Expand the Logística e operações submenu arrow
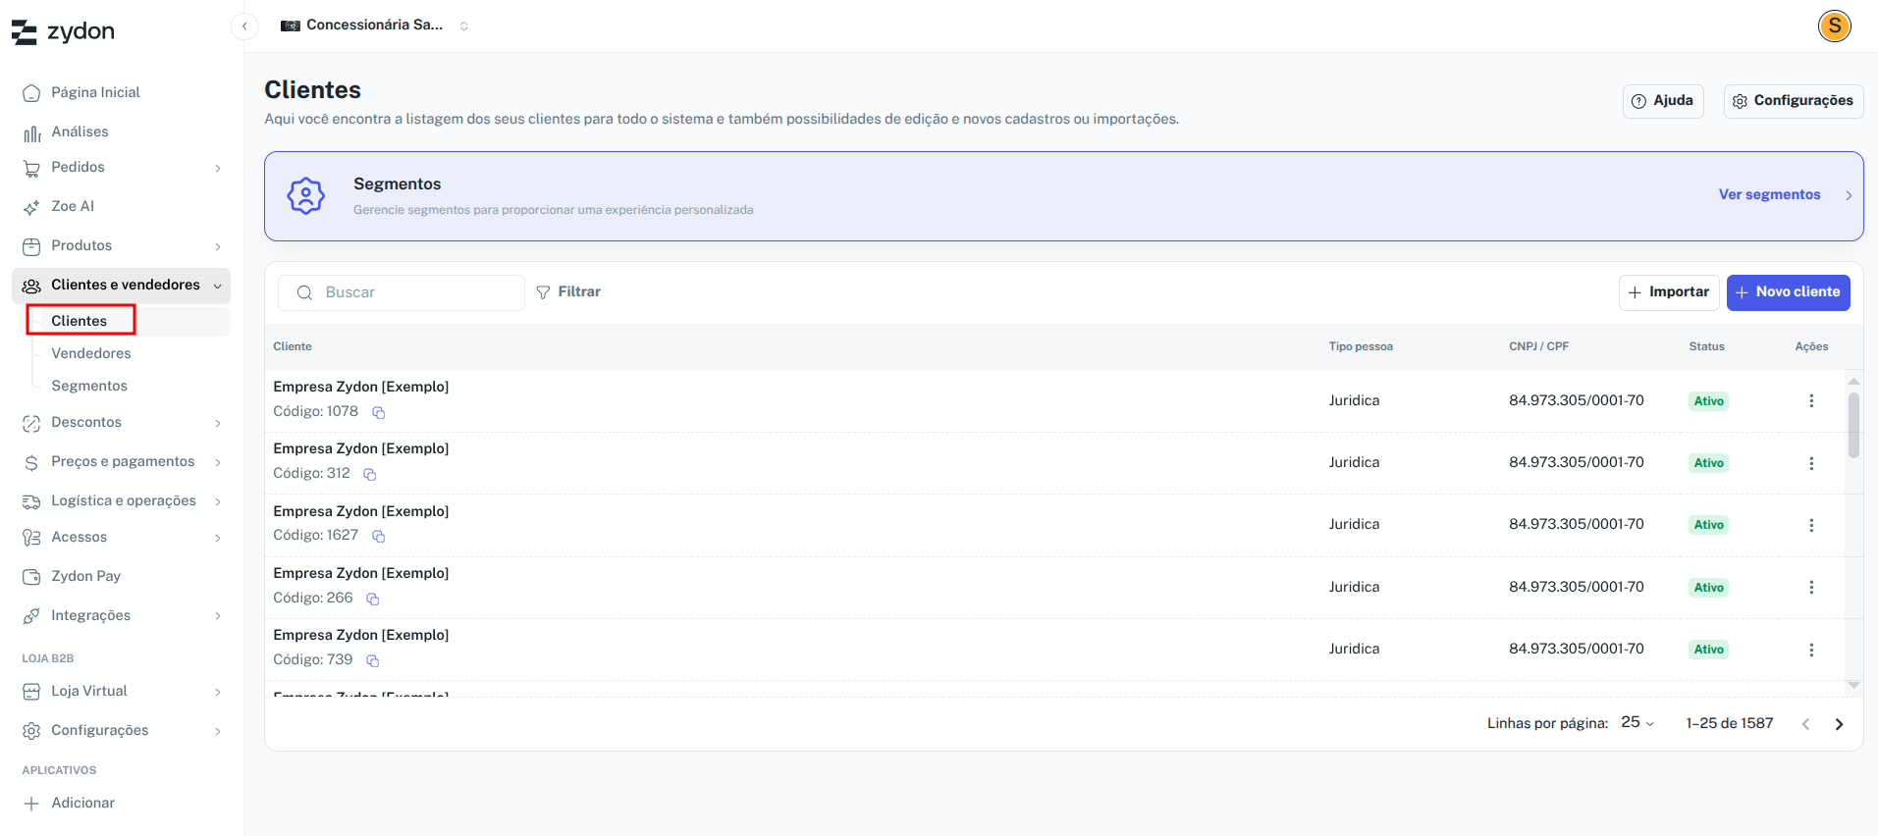This screenshot has width=1878, height=836. point(218,501)
